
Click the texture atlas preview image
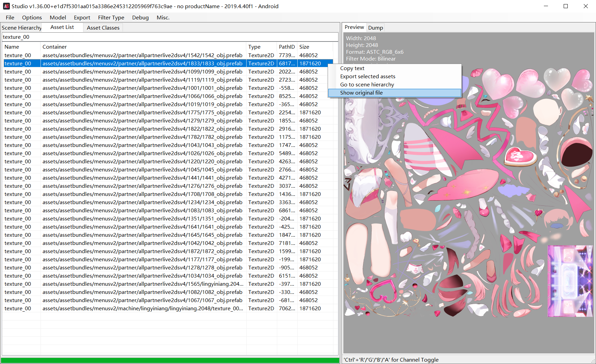click(x=469, y=192)
